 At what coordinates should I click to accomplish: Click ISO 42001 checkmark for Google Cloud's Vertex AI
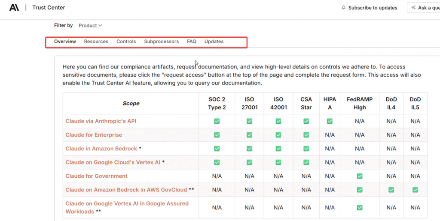[278, 162]
